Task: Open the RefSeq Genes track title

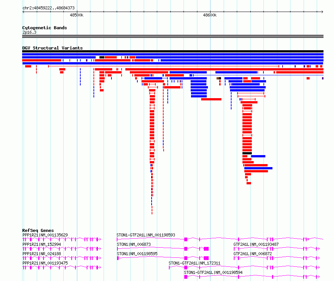Action: tap(38, 230)
